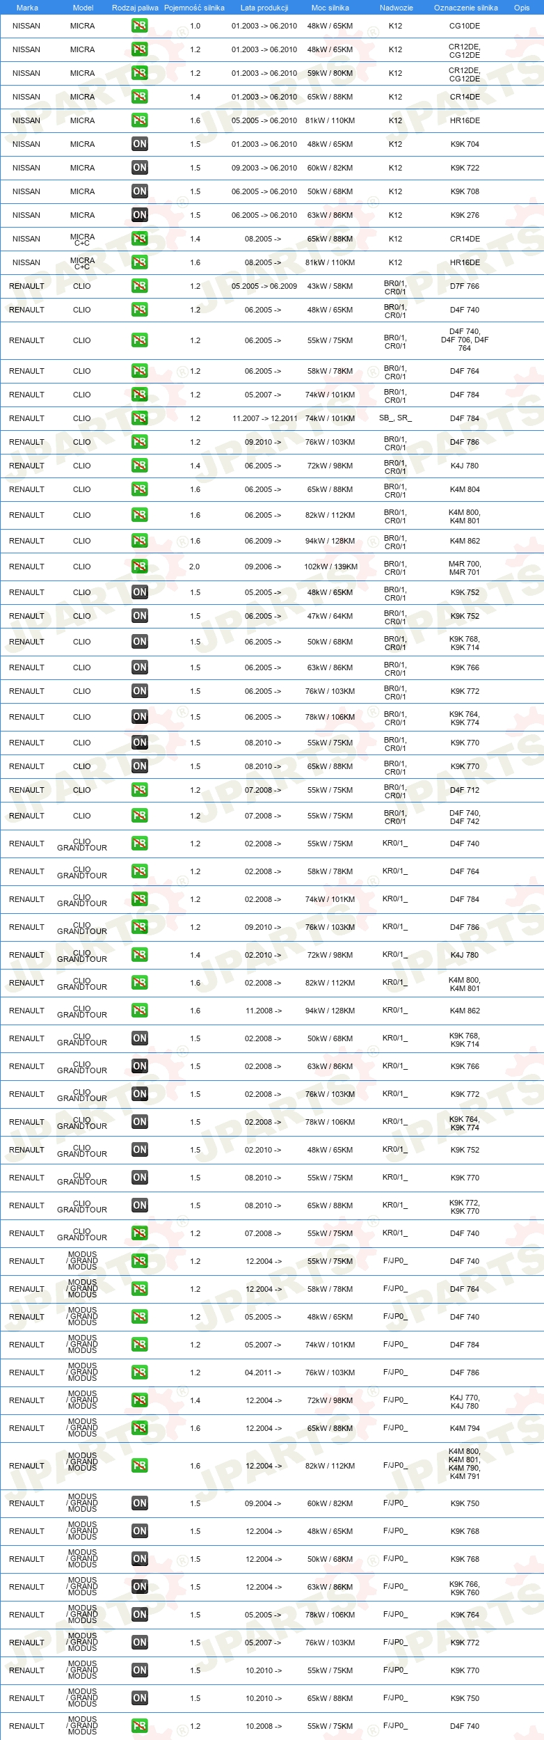The image size is (544, 1740).
Task: Click the diesel icon in the Grandtour K9K 772, K9K 770 row
Action: coord(140,1205)
